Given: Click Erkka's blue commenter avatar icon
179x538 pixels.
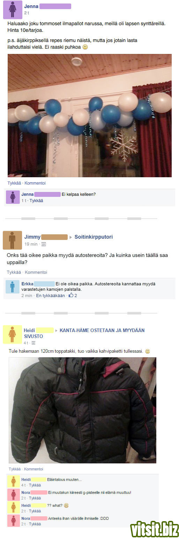Looking at the screenshot, I should tap(13, 287).
